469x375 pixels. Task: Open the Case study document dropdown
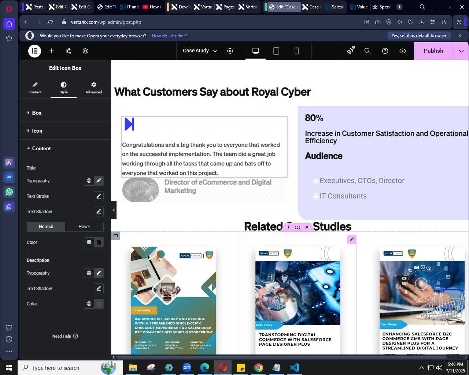(200, 51)
